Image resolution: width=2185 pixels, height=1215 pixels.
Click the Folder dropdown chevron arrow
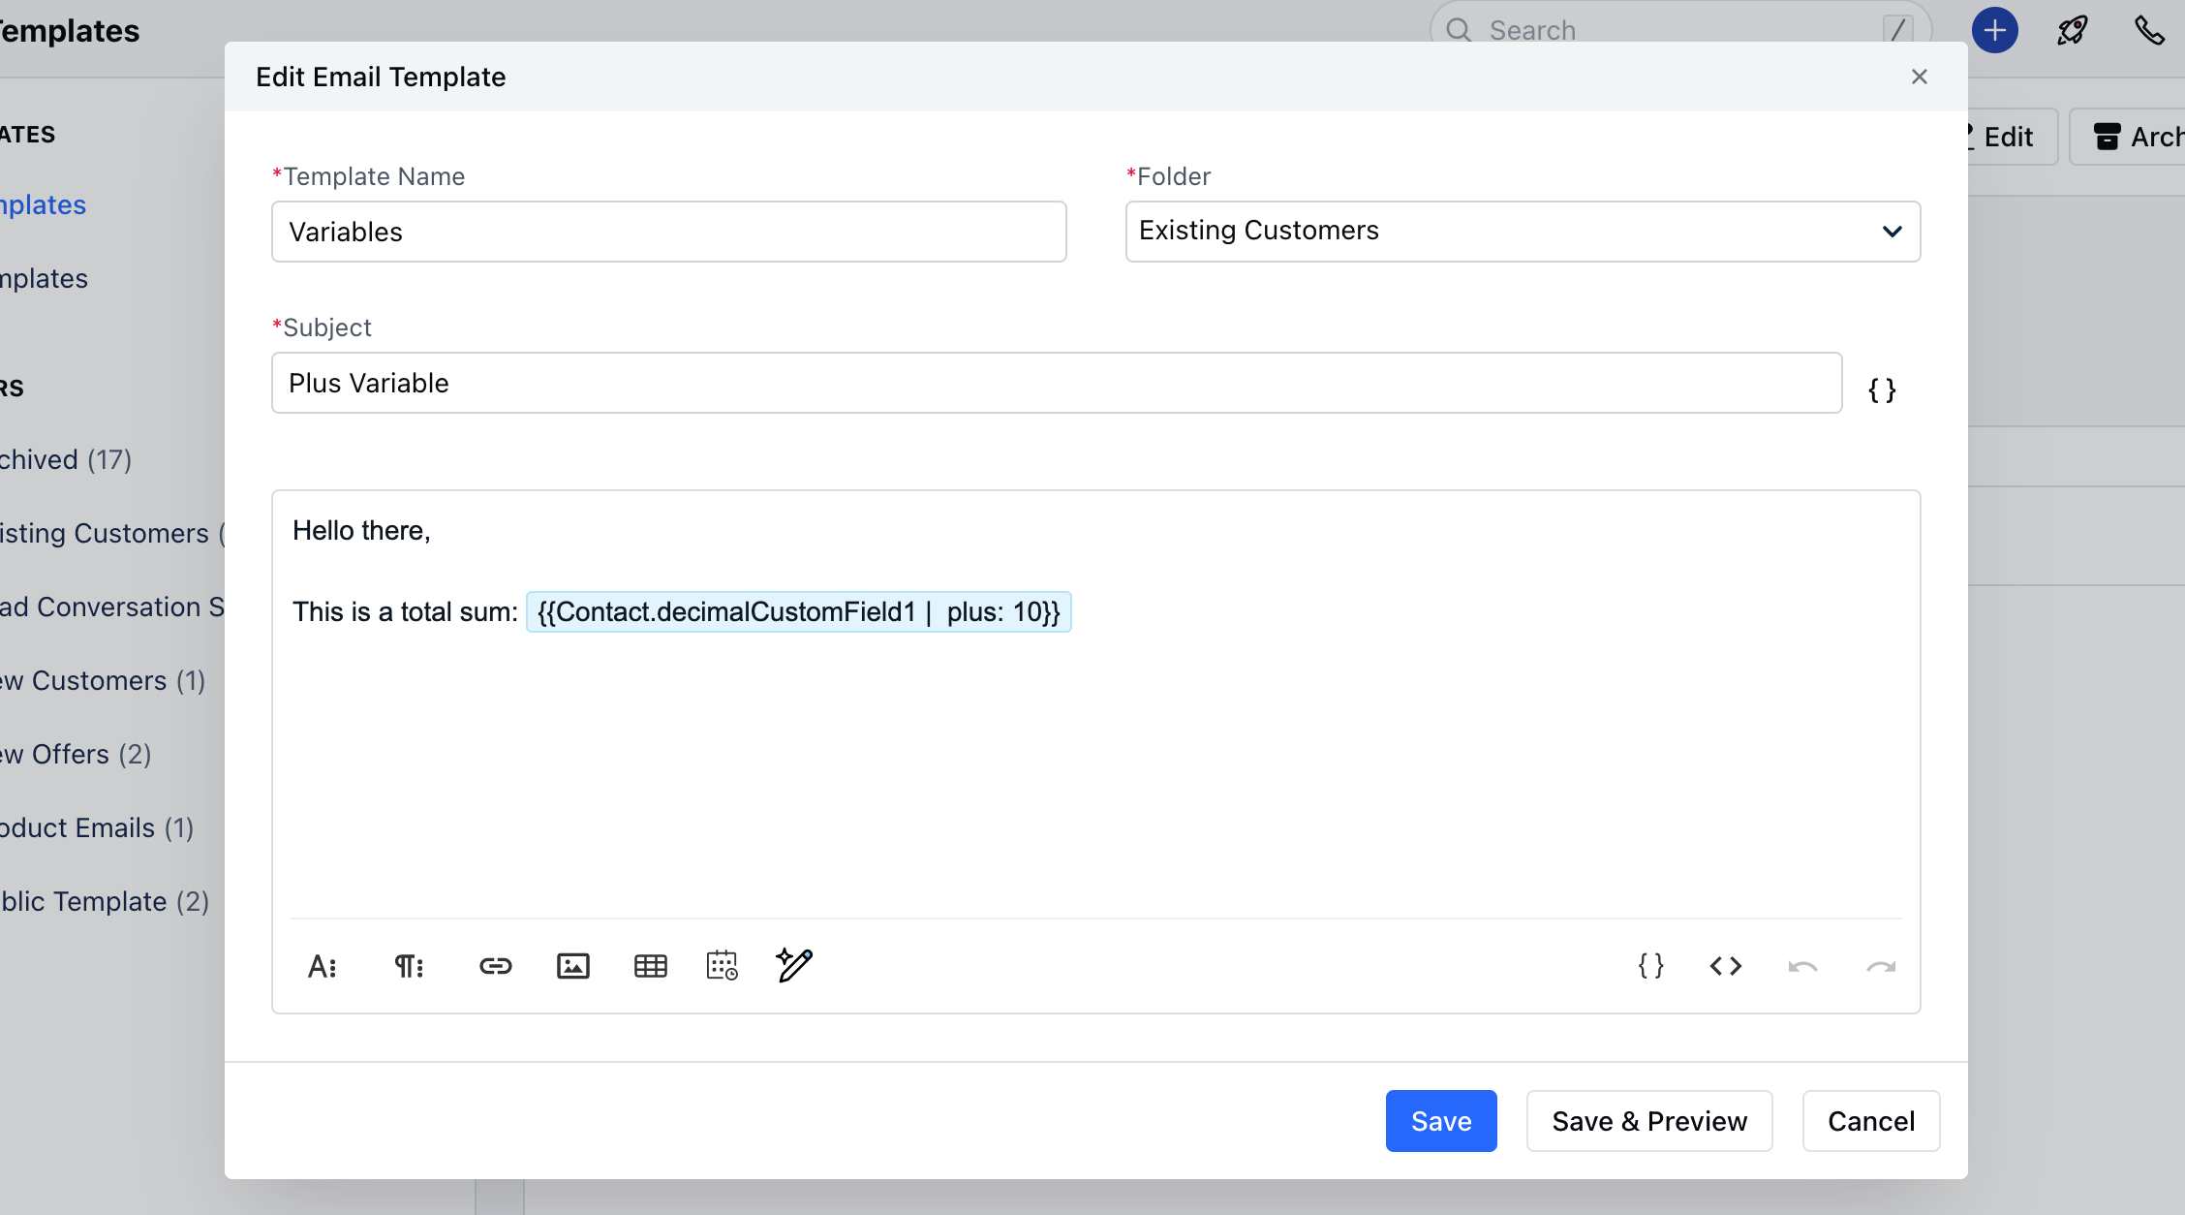[x=1892, y=232]
